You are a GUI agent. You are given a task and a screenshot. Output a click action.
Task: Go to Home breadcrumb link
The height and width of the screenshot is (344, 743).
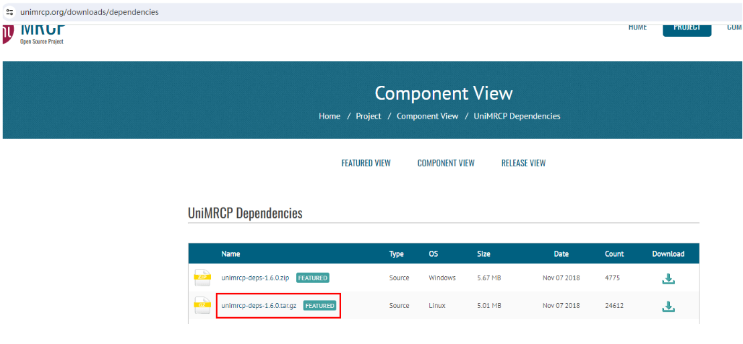[330, 116]
